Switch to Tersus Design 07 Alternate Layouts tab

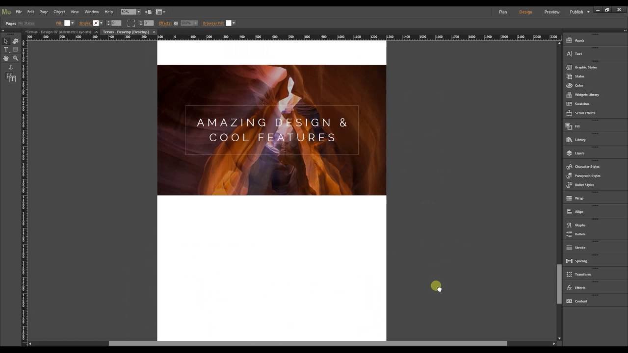tap(58, 32)
